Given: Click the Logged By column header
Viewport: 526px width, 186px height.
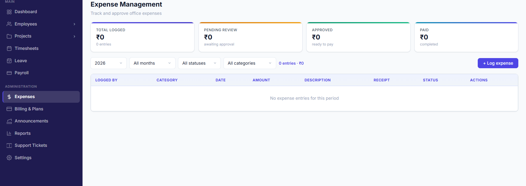Looking at the screenshot, I should click(106, 80).
